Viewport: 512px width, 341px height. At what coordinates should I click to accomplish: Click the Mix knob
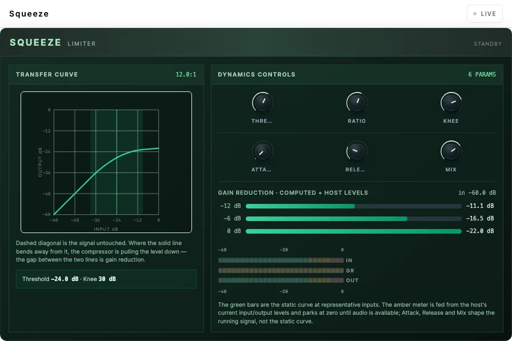pos(451,151)
